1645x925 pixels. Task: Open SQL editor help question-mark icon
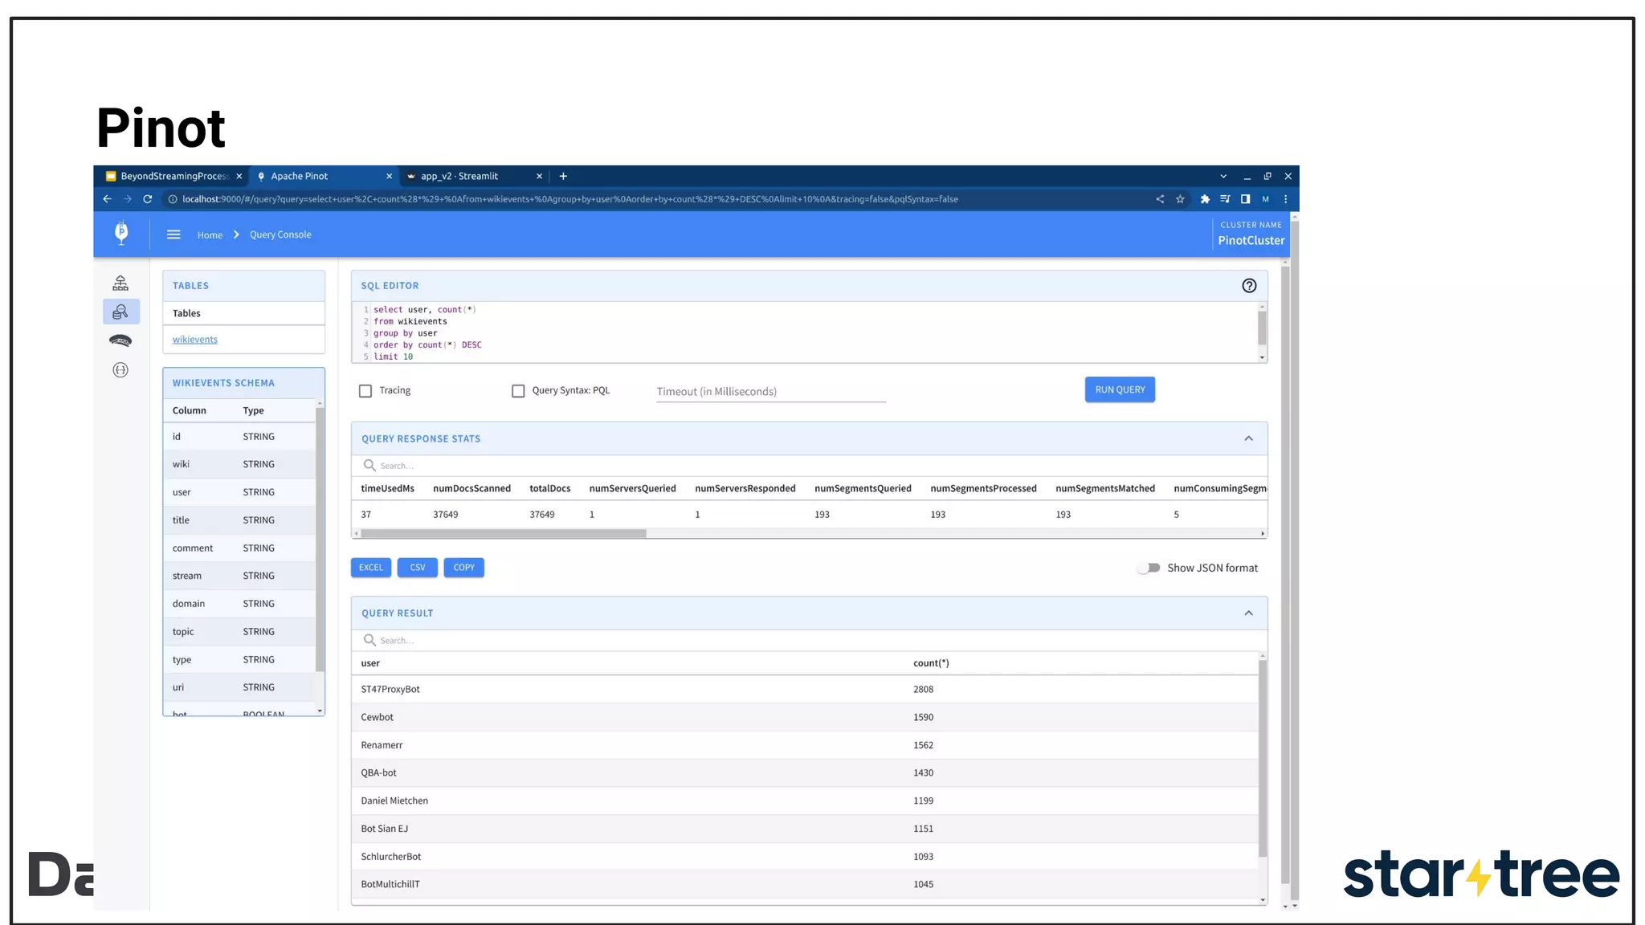(x=1249, y=286)
